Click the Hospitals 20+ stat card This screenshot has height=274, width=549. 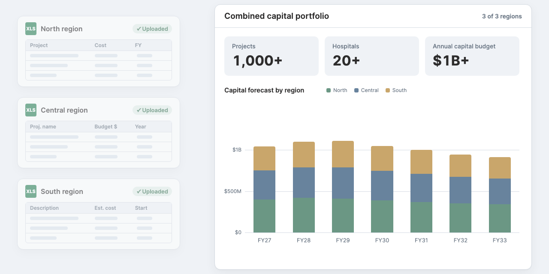tap(372, 56)
